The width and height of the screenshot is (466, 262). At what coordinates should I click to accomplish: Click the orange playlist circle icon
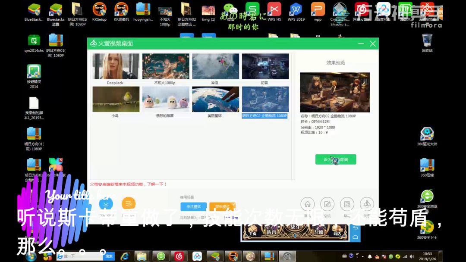click(x=129, y=204)
